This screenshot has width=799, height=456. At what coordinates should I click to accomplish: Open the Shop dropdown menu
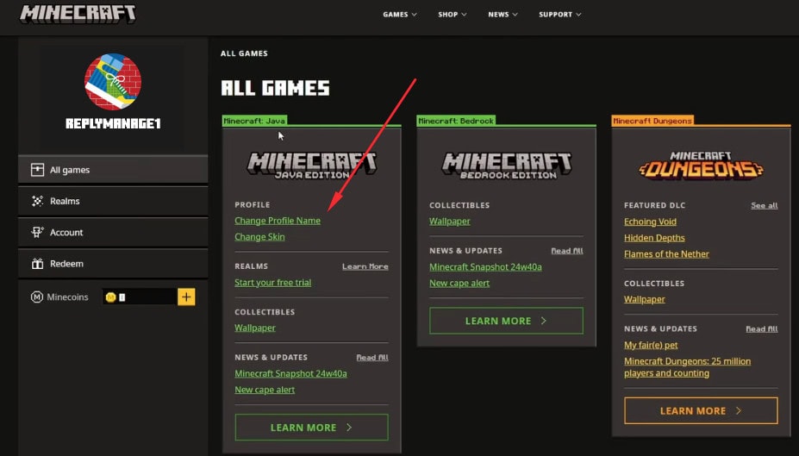click(x=453, y=15)
